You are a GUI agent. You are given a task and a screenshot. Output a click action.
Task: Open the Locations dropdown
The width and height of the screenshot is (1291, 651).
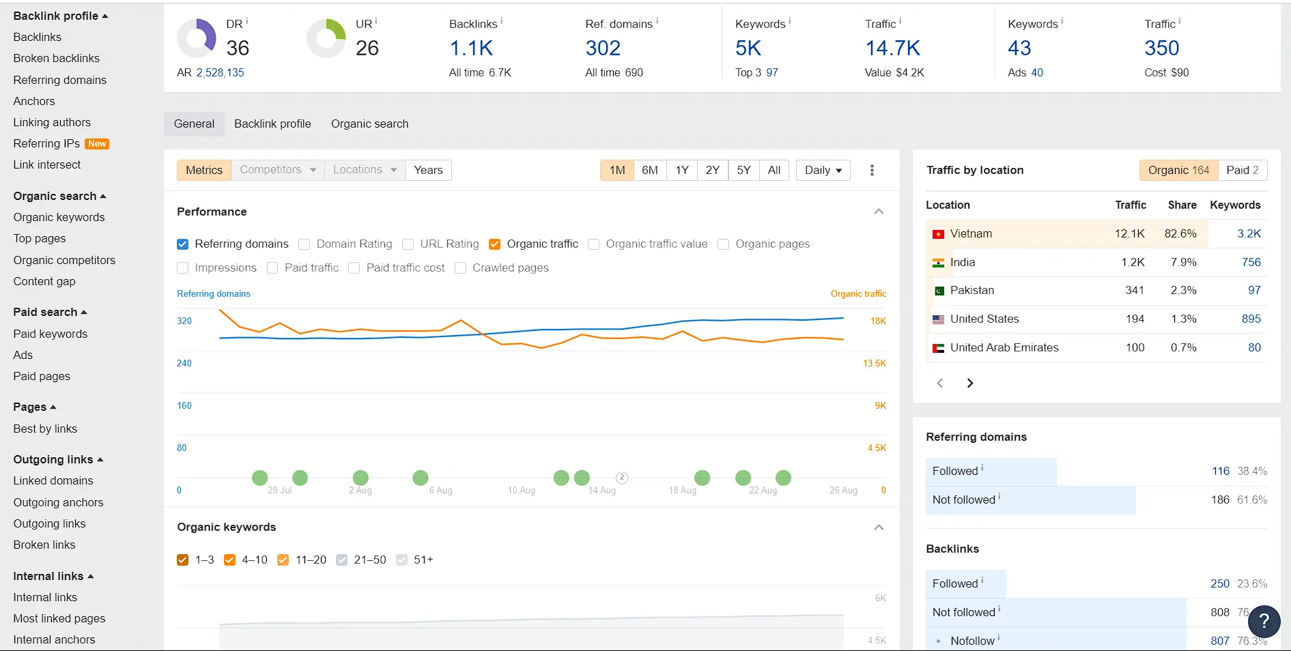[x=365, y=170]
